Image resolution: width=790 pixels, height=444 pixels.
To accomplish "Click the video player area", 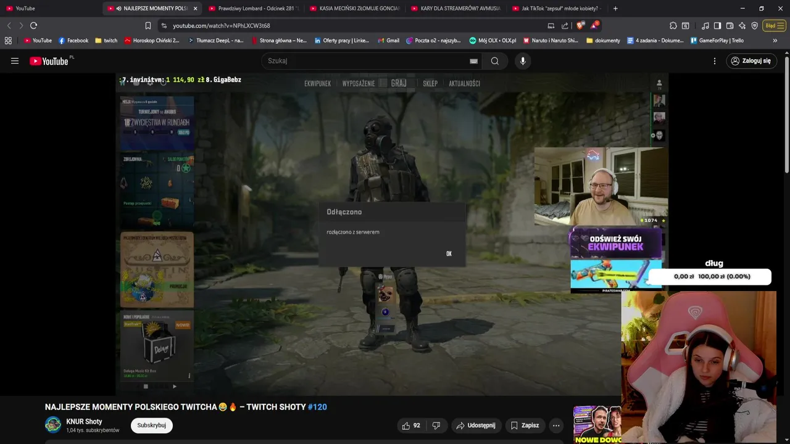I will 392,234.
